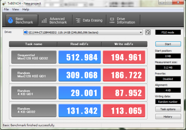186x130 pixels.
Task: Click write result 113.065
Action: point(124,110)
